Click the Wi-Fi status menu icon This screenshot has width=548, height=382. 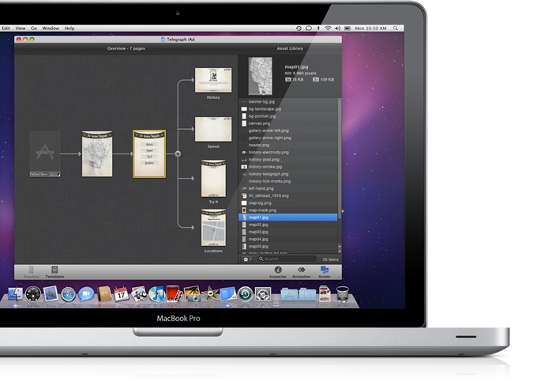328,28
